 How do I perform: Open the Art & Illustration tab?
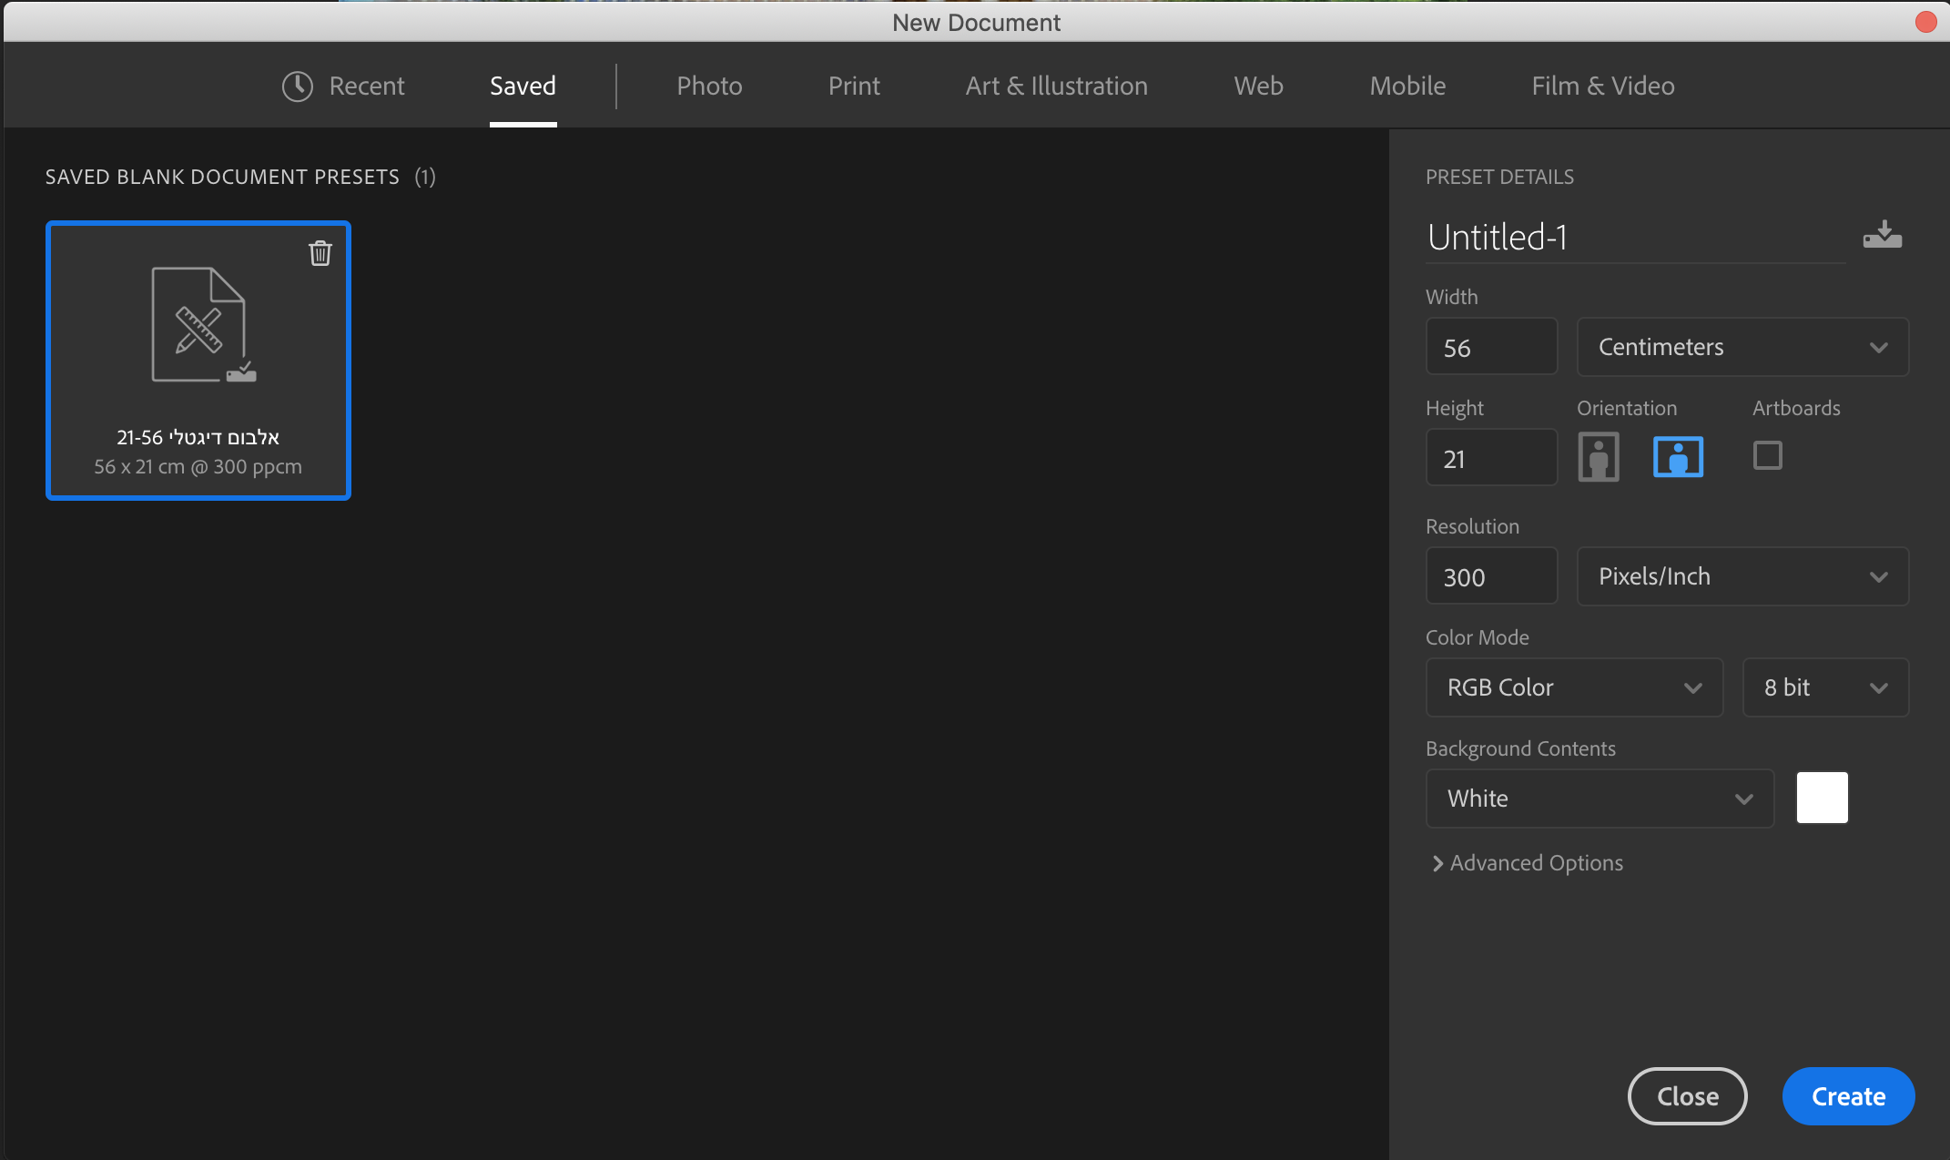[x=1056, y=86]
